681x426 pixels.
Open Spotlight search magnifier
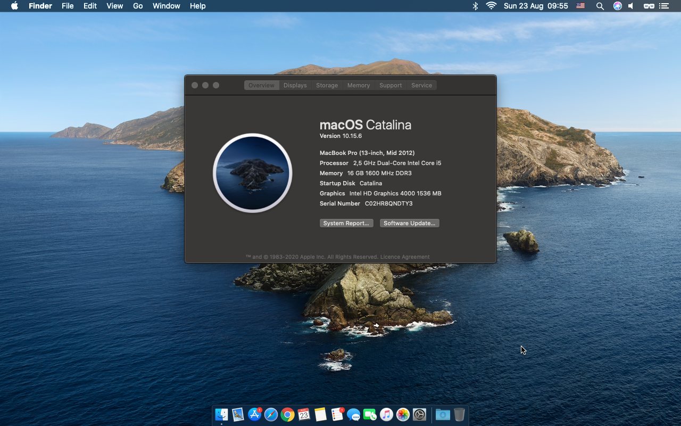pos(600,6)
